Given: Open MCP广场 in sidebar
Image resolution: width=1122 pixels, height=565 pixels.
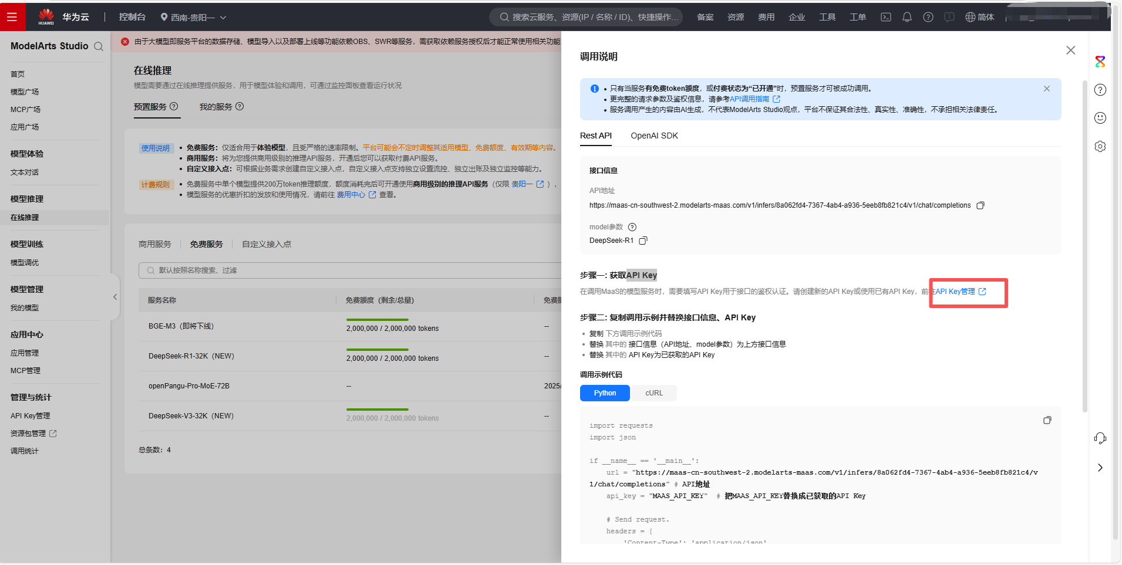Looking at the screenshot, I should pos(25,109).
